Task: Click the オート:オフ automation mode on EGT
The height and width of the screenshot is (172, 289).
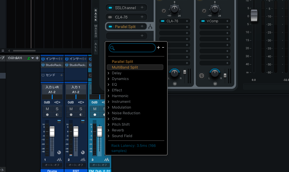Action: [76, 165]
